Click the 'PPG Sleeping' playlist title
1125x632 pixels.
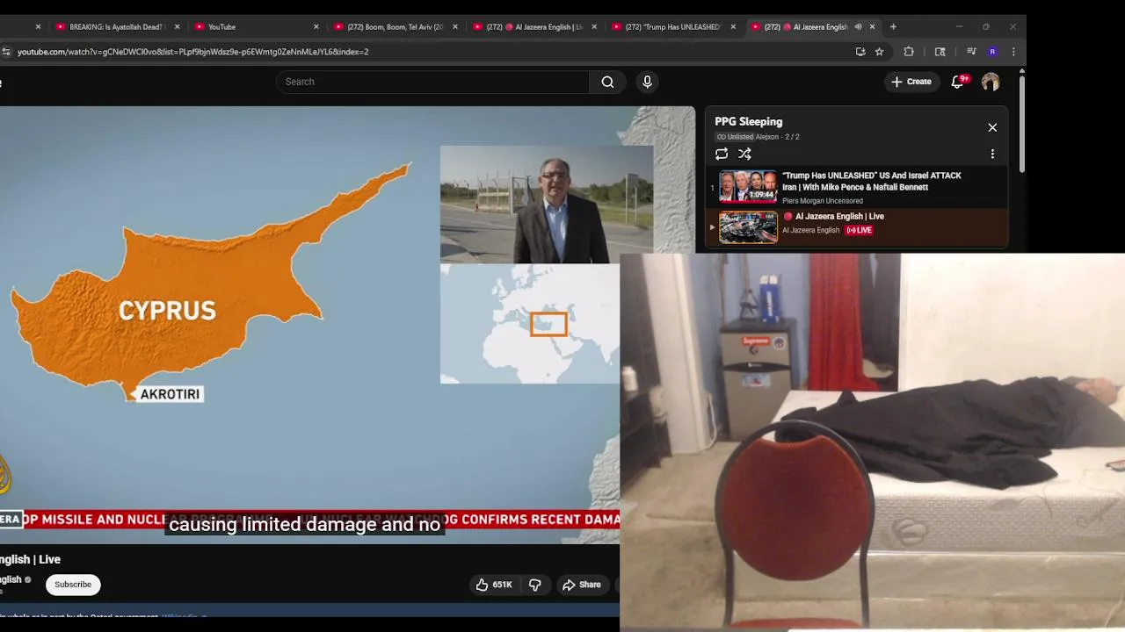pyautogui.click(x=748, y=121)
